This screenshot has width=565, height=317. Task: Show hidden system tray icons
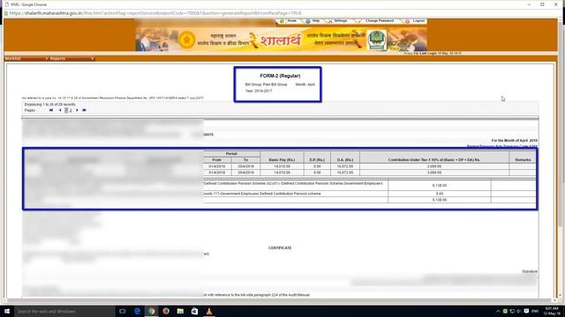click(498, 311)
